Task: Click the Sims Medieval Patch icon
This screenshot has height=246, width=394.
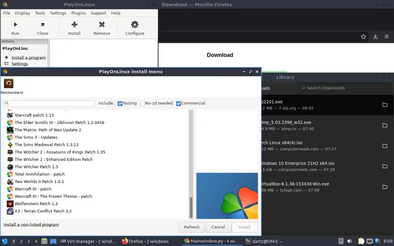Action: [10, 145]
